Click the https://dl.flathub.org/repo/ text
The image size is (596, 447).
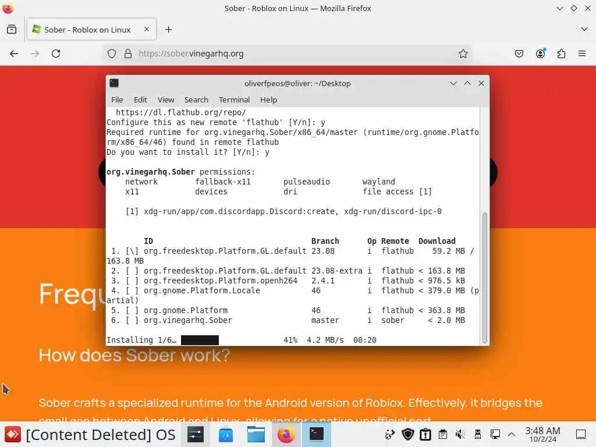pyautogui.click(x=181, y=112)
